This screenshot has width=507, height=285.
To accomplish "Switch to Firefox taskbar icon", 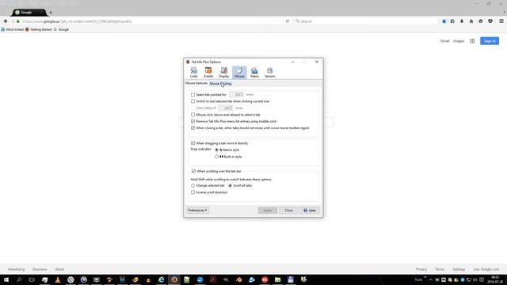I will coord(174,279).
